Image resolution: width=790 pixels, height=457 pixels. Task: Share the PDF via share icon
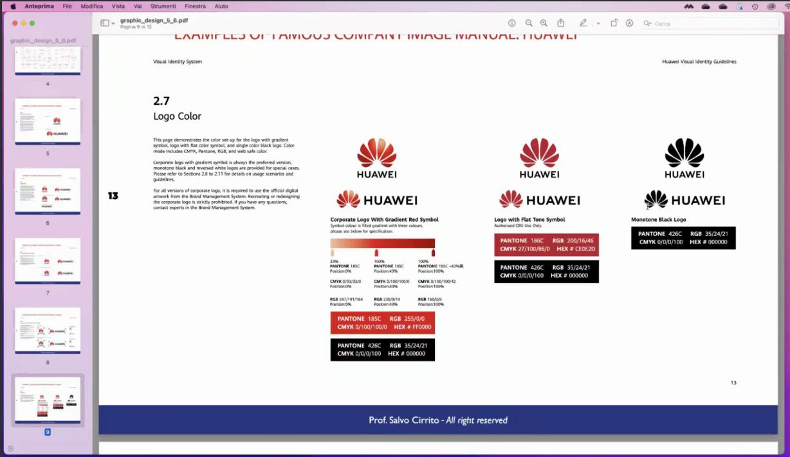tap(561, 23)
